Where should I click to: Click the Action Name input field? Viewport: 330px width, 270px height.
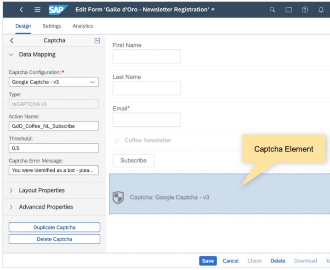coord(53,126)
